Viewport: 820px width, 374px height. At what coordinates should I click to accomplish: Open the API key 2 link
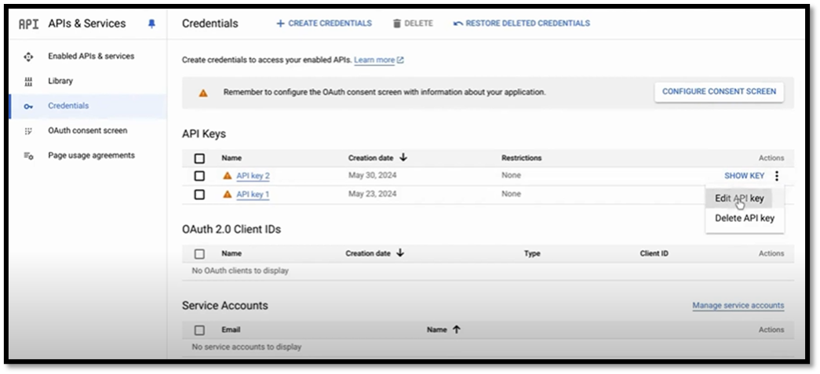tap(253, 176)
